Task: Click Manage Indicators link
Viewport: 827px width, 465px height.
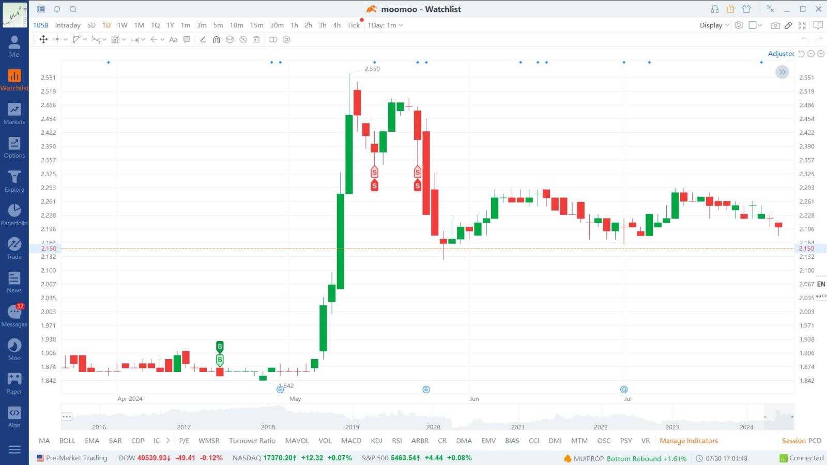Action: click(x=689, y=441)
